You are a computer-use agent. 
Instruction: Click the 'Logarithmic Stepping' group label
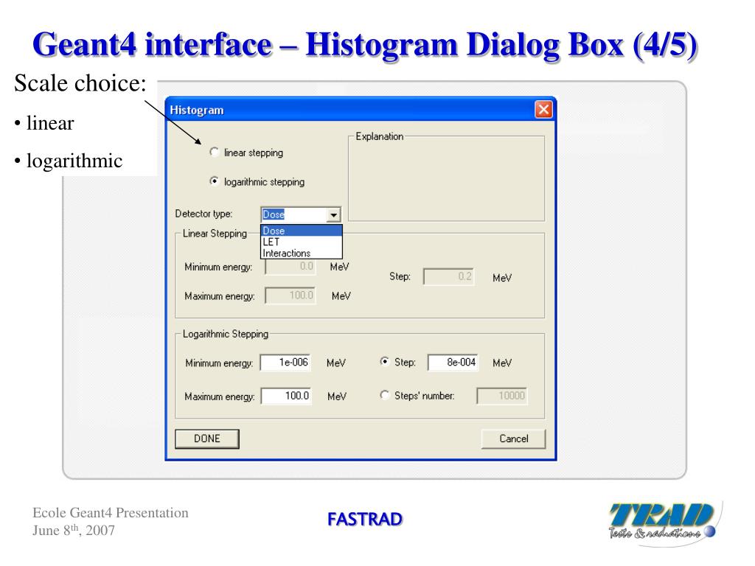pyautogui.click(x=226, y=334)
